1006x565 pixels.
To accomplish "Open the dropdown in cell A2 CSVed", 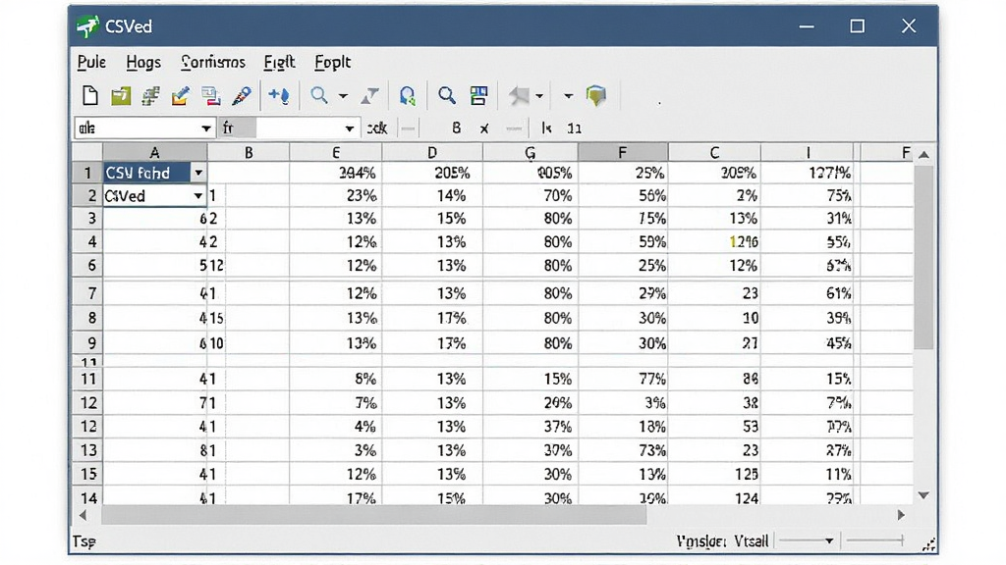I will pyautogui.click(x=198, y=196).
